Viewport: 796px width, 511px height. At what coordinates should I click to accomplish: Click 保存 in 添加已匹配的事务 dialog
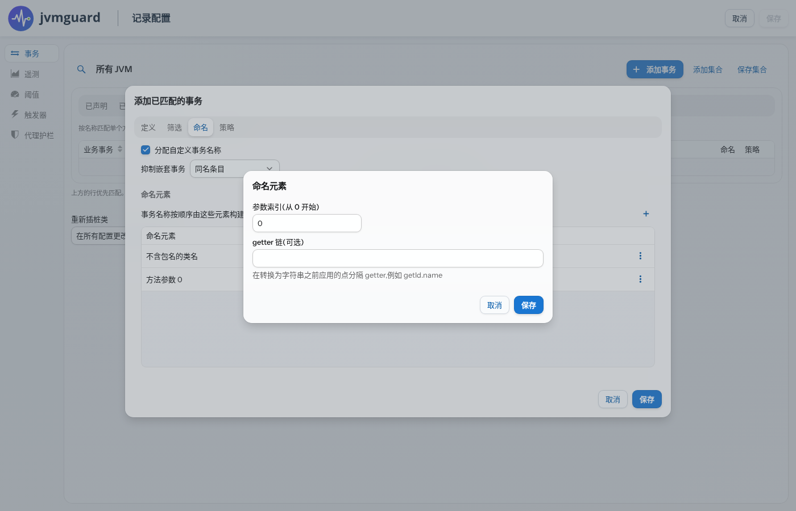647,399
